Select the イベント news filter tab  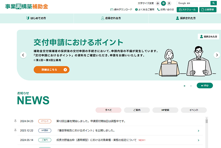(x=194, y=110)
